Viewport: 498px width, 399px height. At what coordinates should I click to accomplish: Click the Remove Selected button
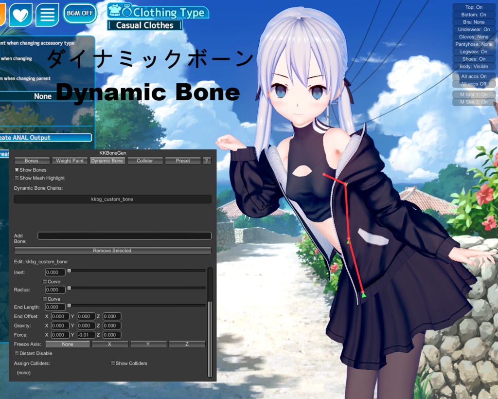[112, 251]
